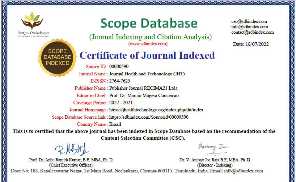This screenshot has height=182, width=296.
Task: Click the Coverage Period label
Action: click(91, 103)
